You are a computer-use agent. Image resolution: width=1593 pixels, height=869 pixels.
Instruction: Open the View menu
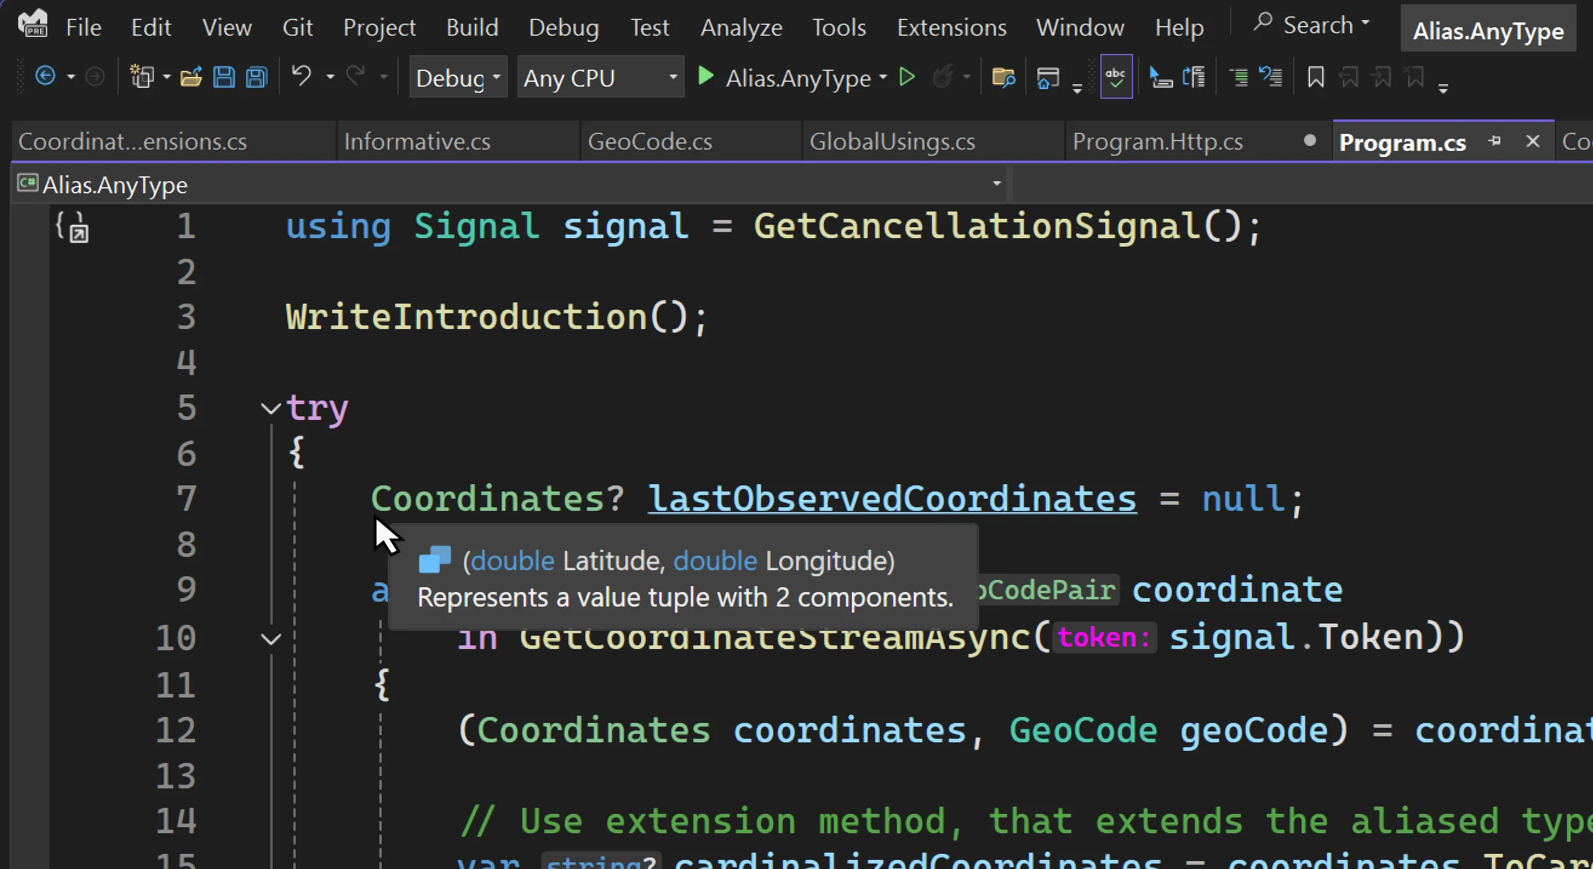click(x=227, y=27)
